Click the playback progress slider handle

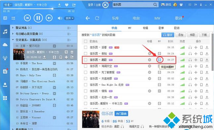52,9
